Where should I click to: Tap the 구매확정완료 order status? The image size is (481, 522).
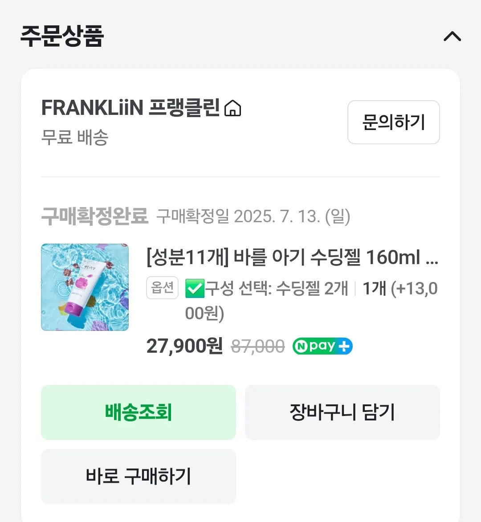tap(94, 216)
